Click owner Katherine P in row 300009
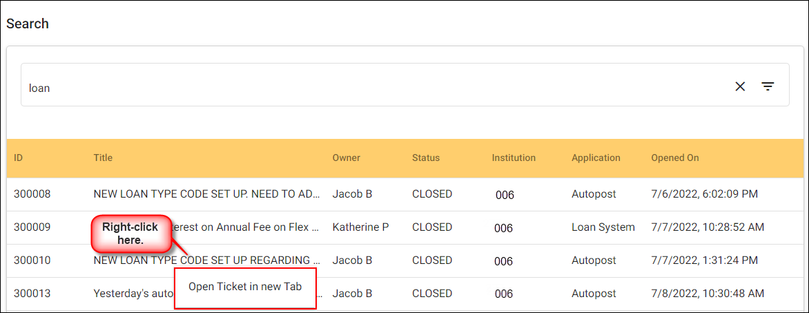809x313 pixels. (360, 227)
